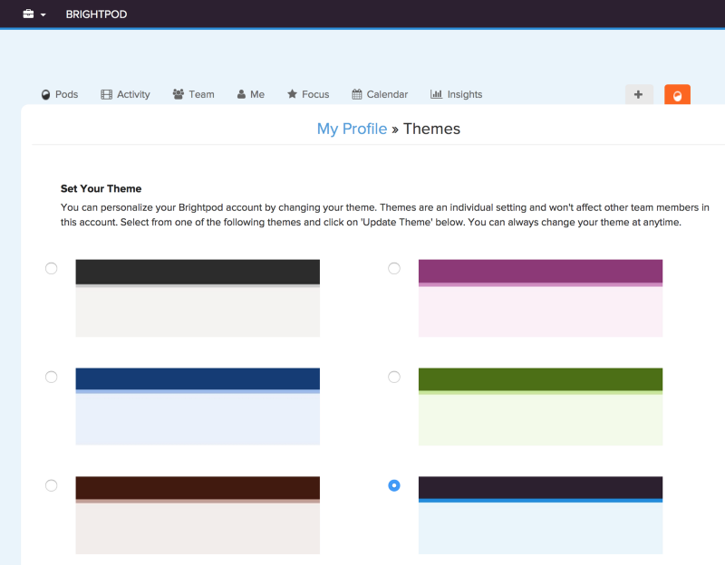Choose the navy blue theme radio button
Screen dimensions: 725x565
(52, 377)
